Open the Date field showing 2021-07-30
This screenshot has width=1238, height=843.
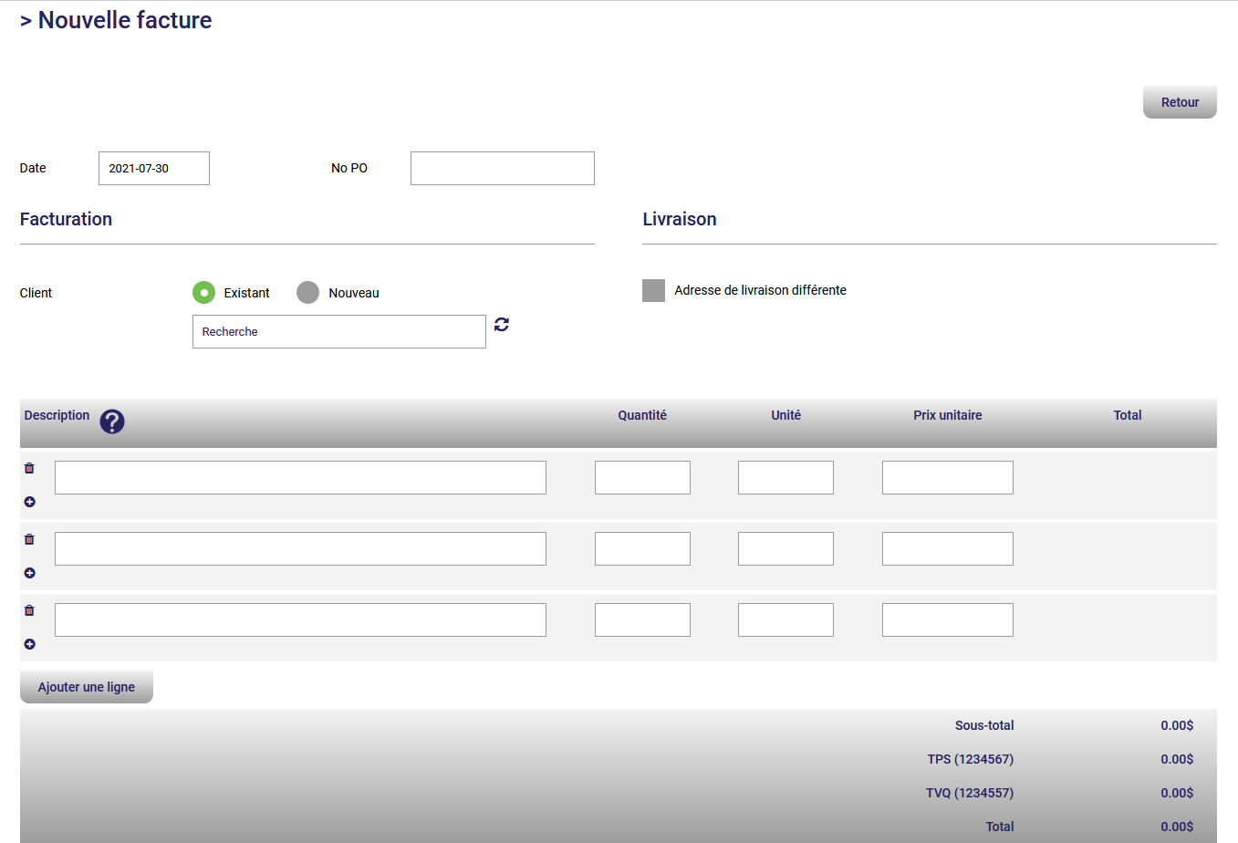[x=153, y=169]
